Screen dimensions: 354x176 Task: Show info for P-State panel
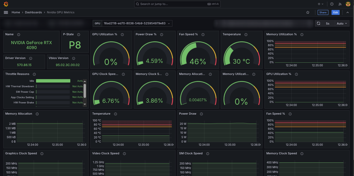pos(79,34)
